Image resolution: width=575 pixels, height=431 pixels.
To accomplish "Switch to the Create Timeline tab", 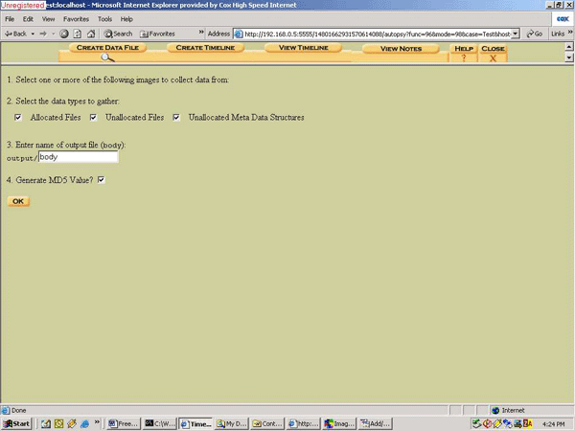I will [204, 48].
